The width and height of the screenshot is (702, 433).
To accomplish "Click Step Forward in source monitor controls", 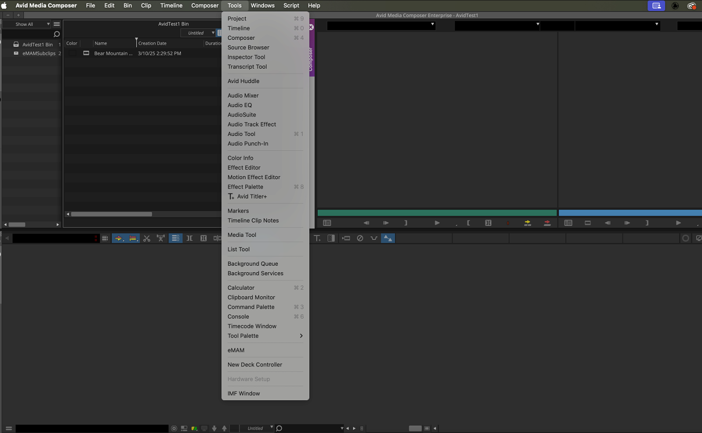I will click(386, 223).
